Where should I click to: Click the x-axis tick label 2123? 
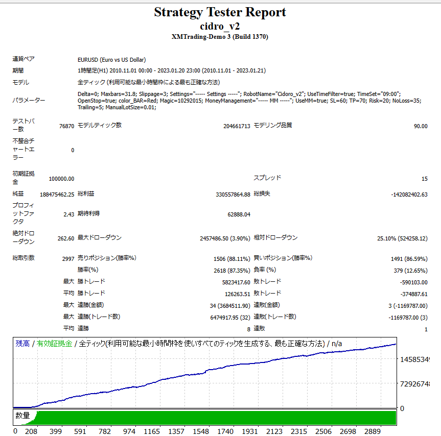coord(274,431)
